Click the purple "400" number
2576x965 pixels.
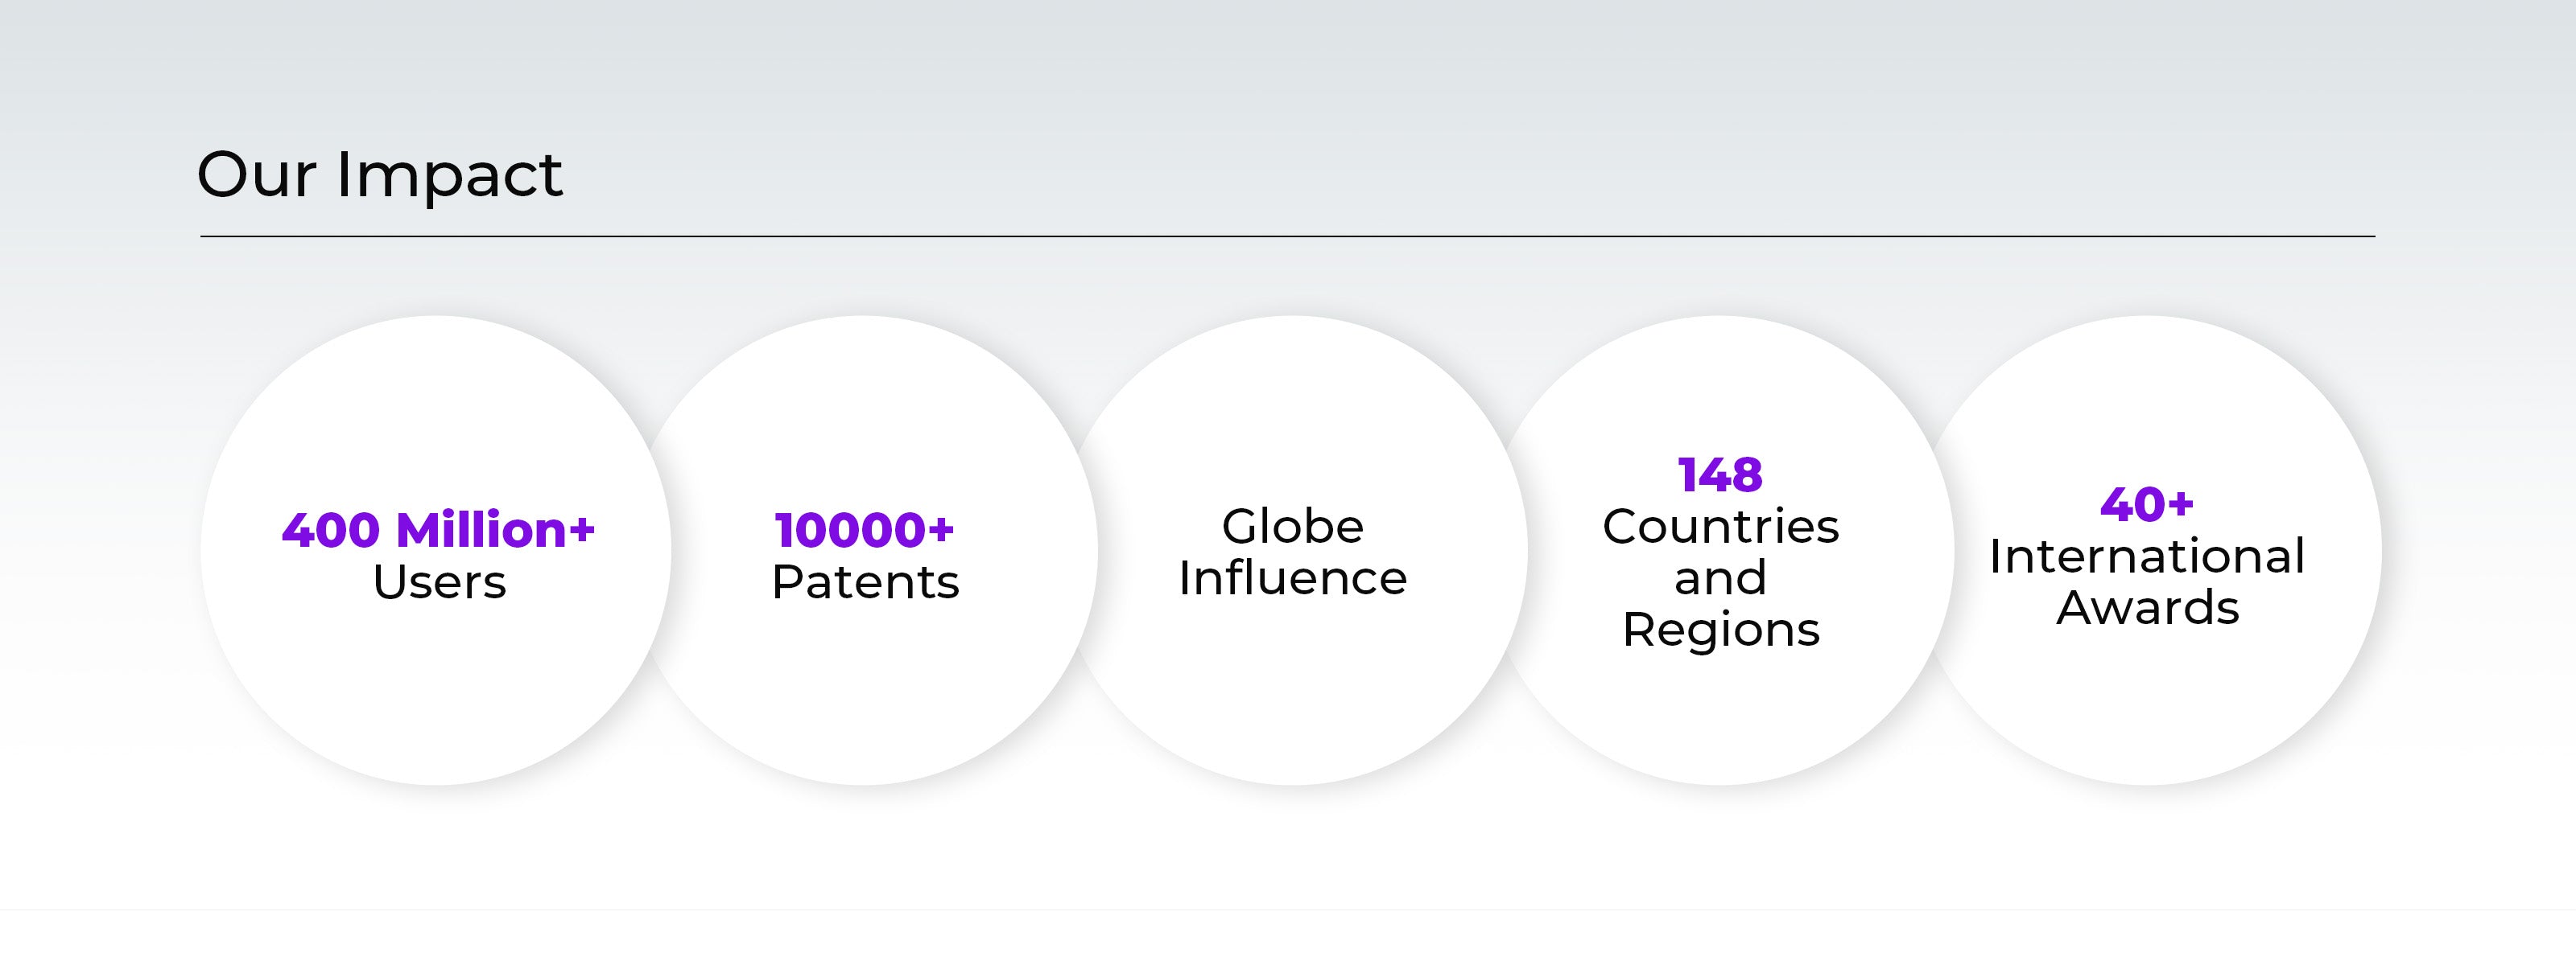(331, 531)
